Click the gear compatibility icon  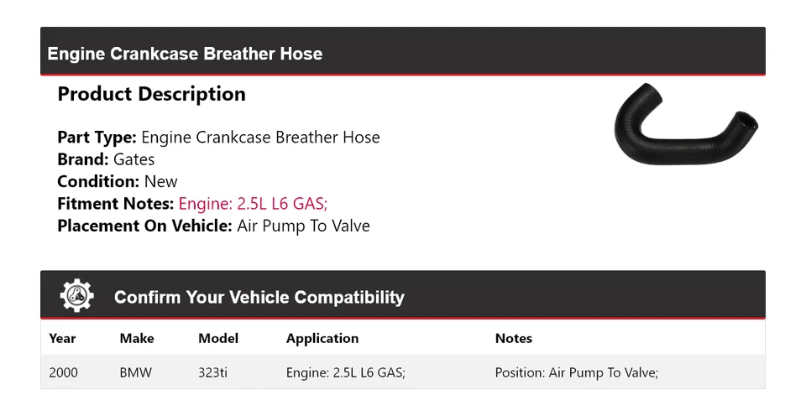[77, 296]
